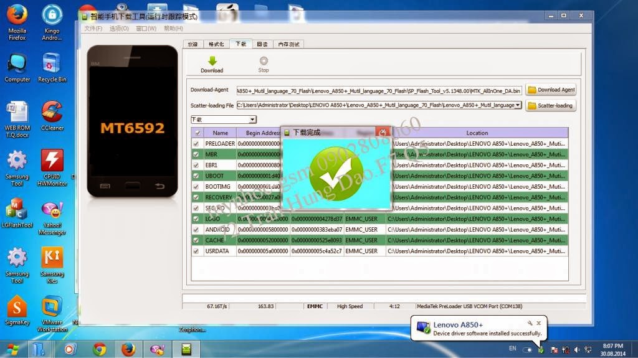Open Firefox from the taskbar
The width and height of the screenshot is (638, 358).
point(128,349)
